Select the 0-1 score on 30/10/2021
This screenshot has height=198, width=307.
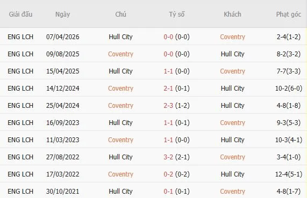[168, 192]
